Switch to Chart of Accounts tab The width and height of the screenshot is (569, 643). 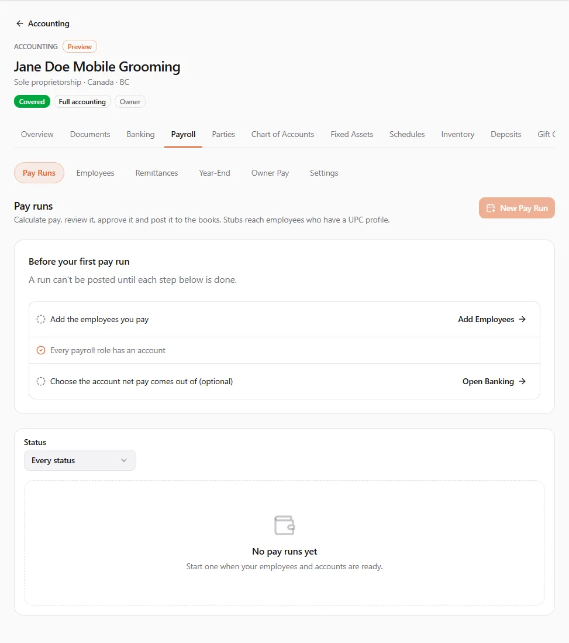[282, 135]
